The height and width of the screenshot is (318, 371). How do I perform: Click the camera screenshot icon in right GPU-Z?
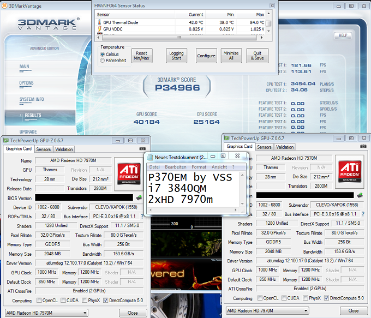coord(363,146)
